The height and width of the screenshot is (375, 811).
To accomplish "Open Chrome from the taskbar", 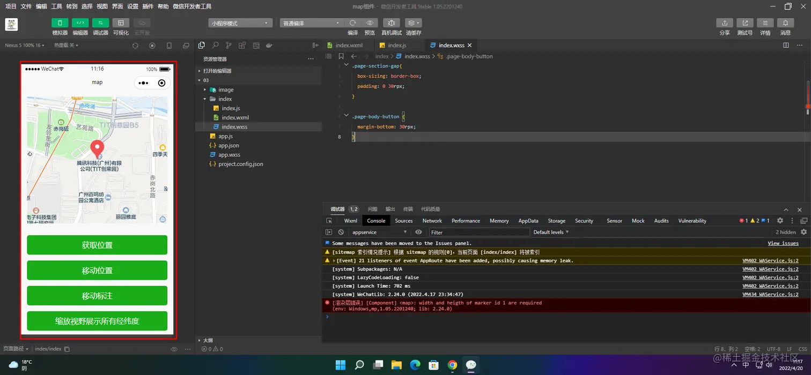I will 452,365.
